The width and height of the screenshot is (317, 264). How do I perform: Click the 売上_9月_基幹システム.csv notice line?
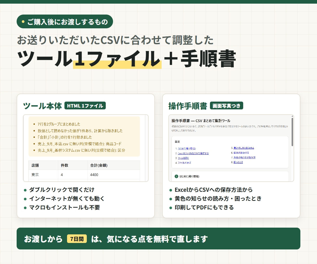click(81, 150)
